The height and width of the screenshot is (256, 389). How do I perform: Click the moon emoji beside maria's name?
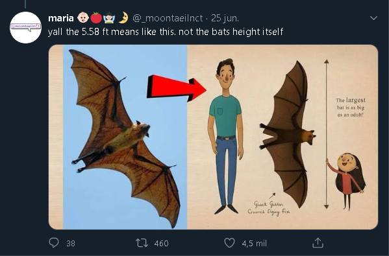click(123, 18)
